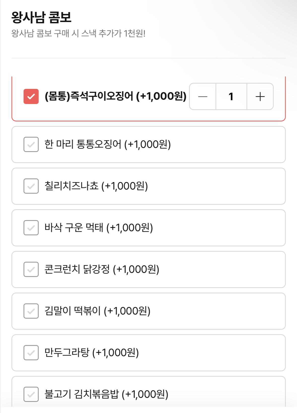
Task: Click the 만두그라탕 (+1,000원) label
Action: (92, 353)
